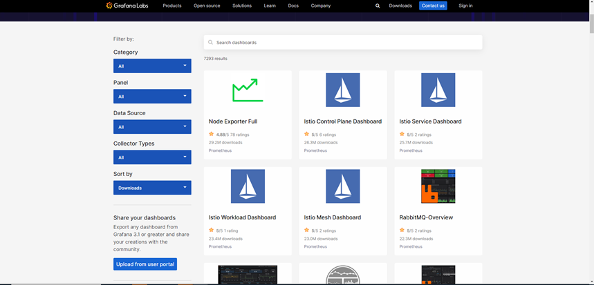This screenshot has height=285, width=594.
Task: Open the Sort by Downloads dropdown
Action: coord(152,188)
